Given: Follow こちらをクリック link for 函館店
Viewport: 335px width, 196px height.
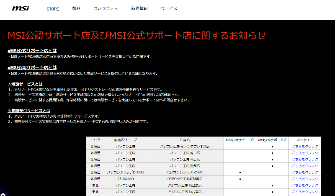Looking at the screenshot, I should click(305, 166).
